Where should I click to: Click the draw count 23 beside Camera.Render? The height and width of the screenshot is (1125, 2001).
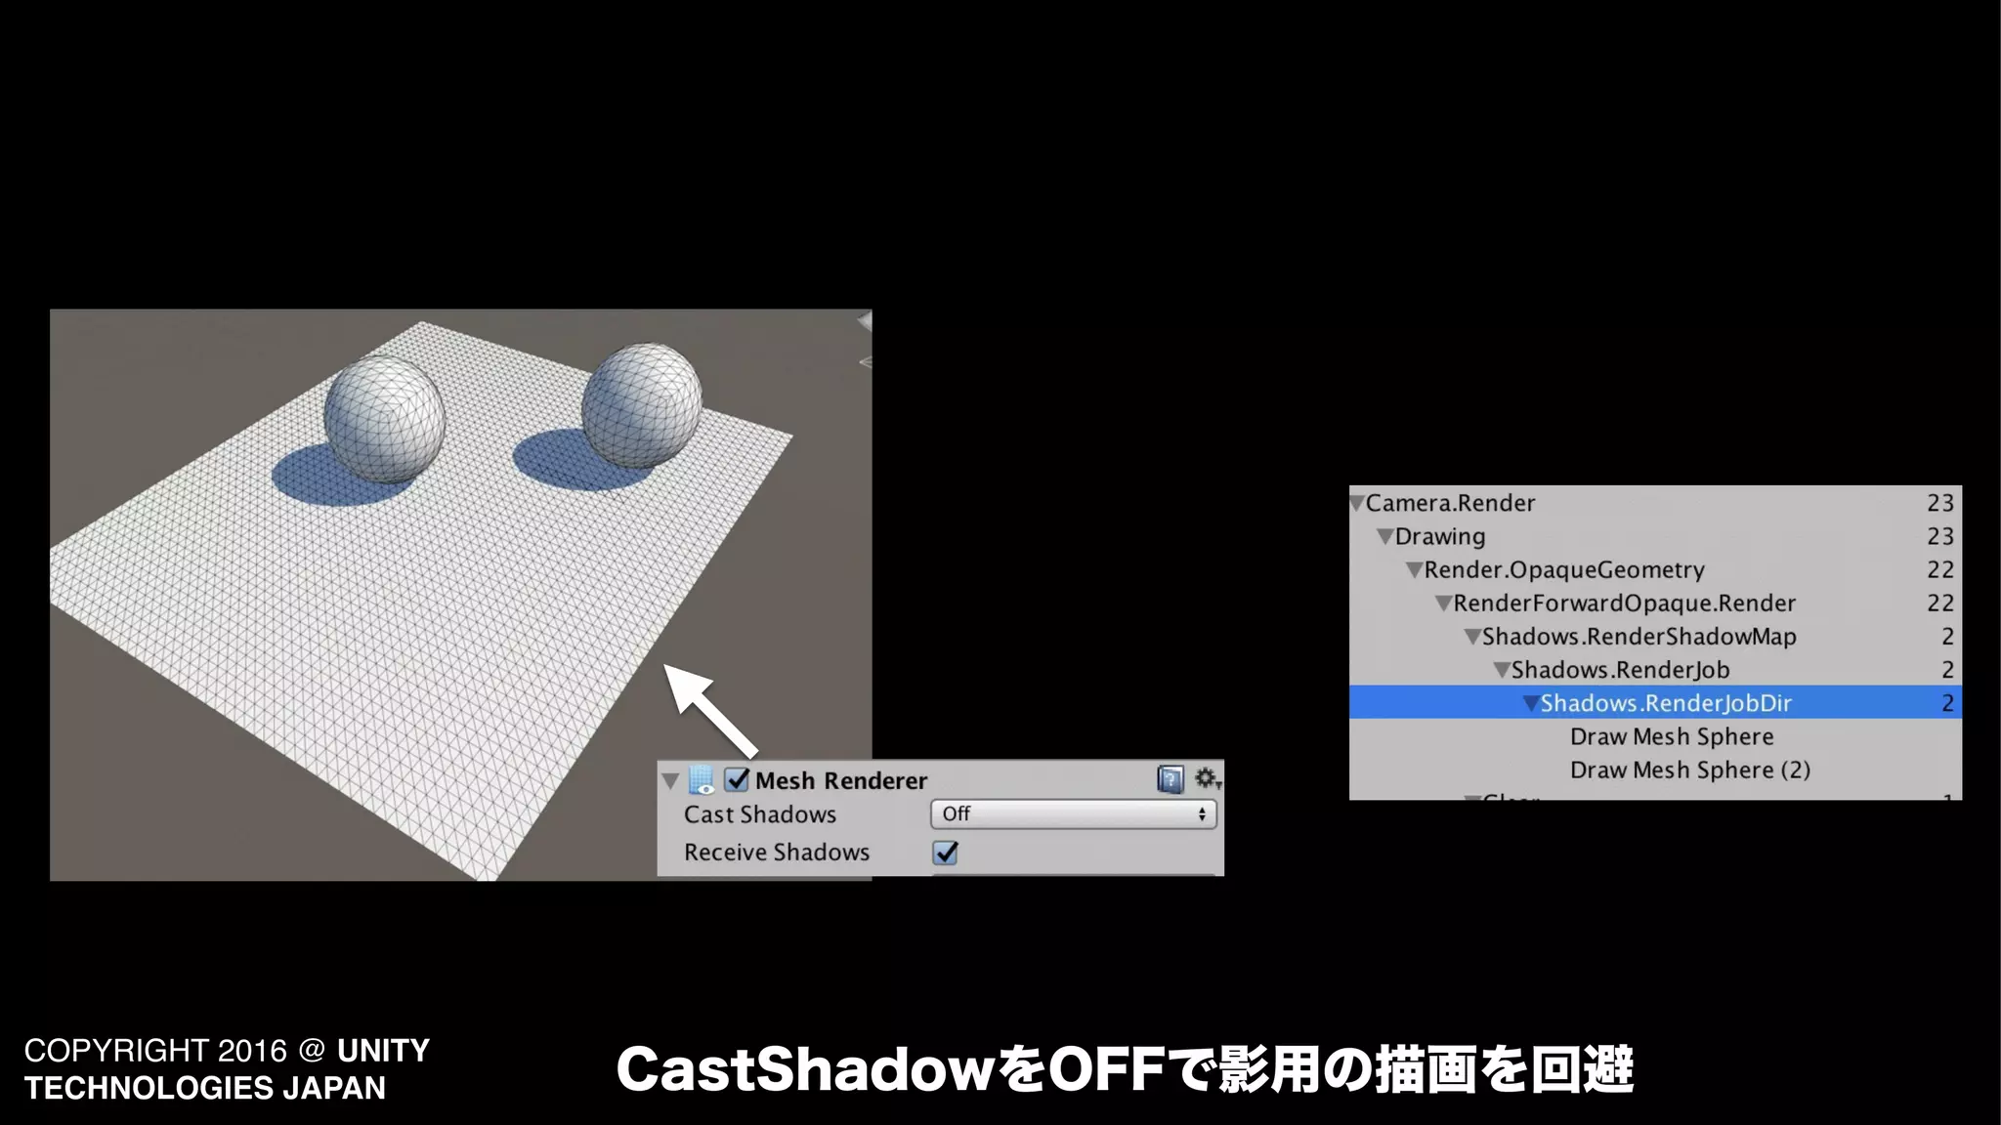click(1940, 503)
